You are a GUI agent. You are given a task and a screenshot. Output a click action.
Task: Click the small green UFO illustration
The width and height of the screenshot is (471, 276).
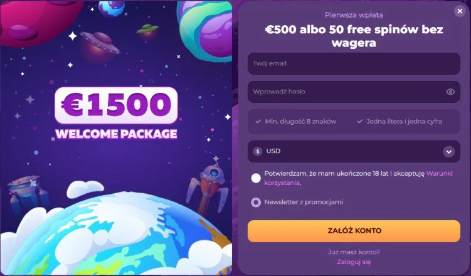pyautogui.click(x=147, y=31)
